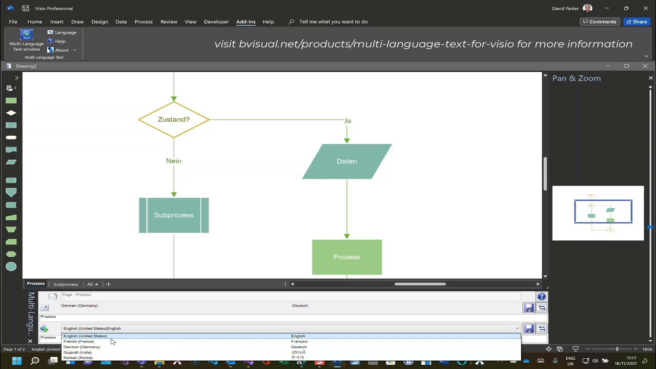Choose English (United States) from language list

pyautogui.click(x=291, y=336)
